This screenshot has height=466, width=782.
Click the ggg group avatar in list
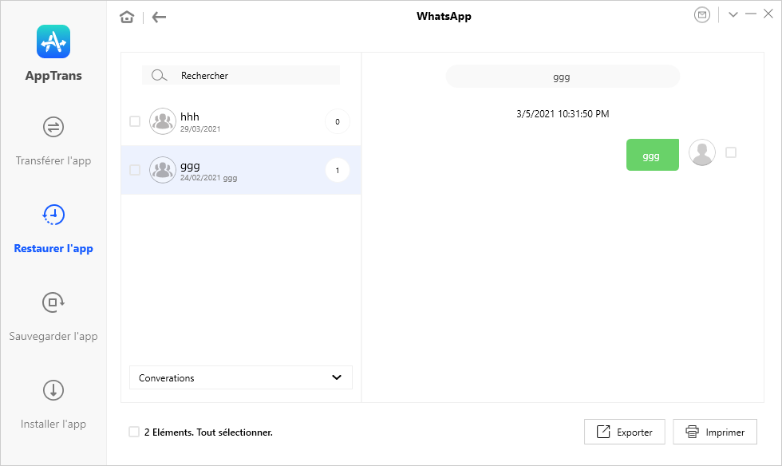163,170
